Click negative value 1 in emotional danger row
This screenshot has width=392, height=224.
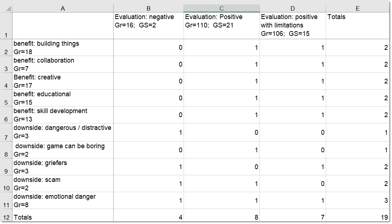[x=148, y=201]
